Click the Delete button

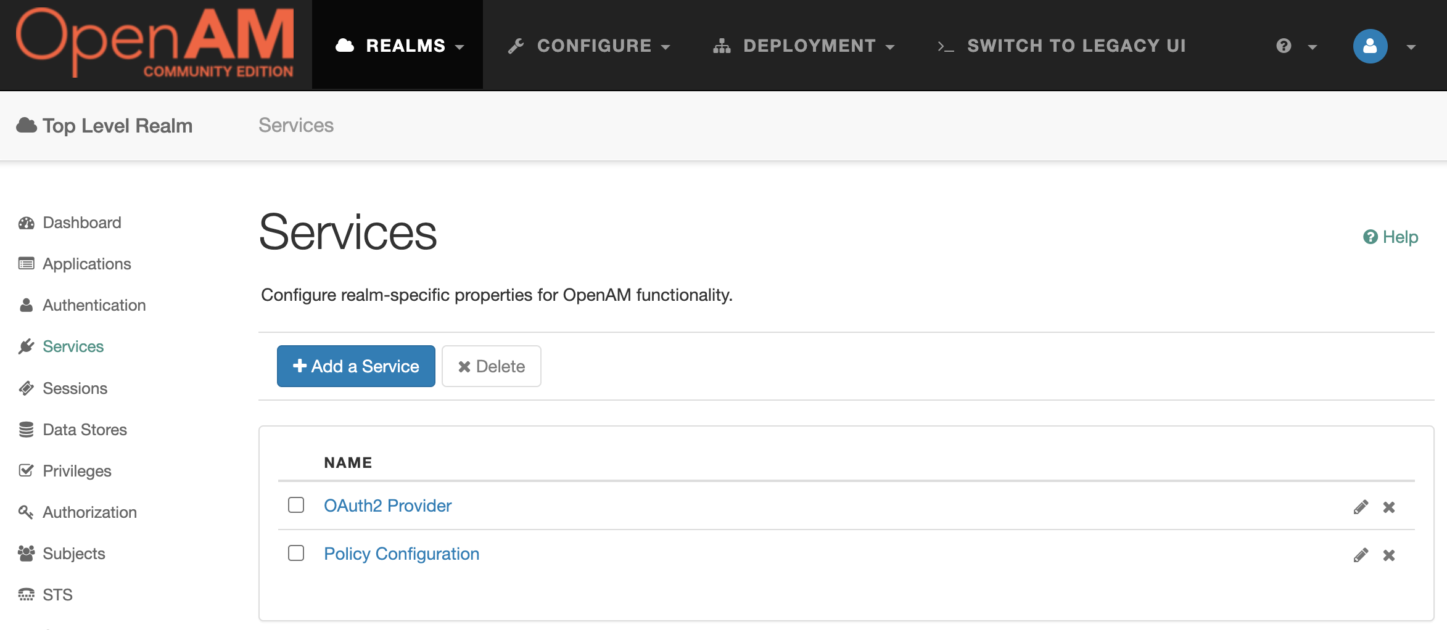(x=492, y=366)
